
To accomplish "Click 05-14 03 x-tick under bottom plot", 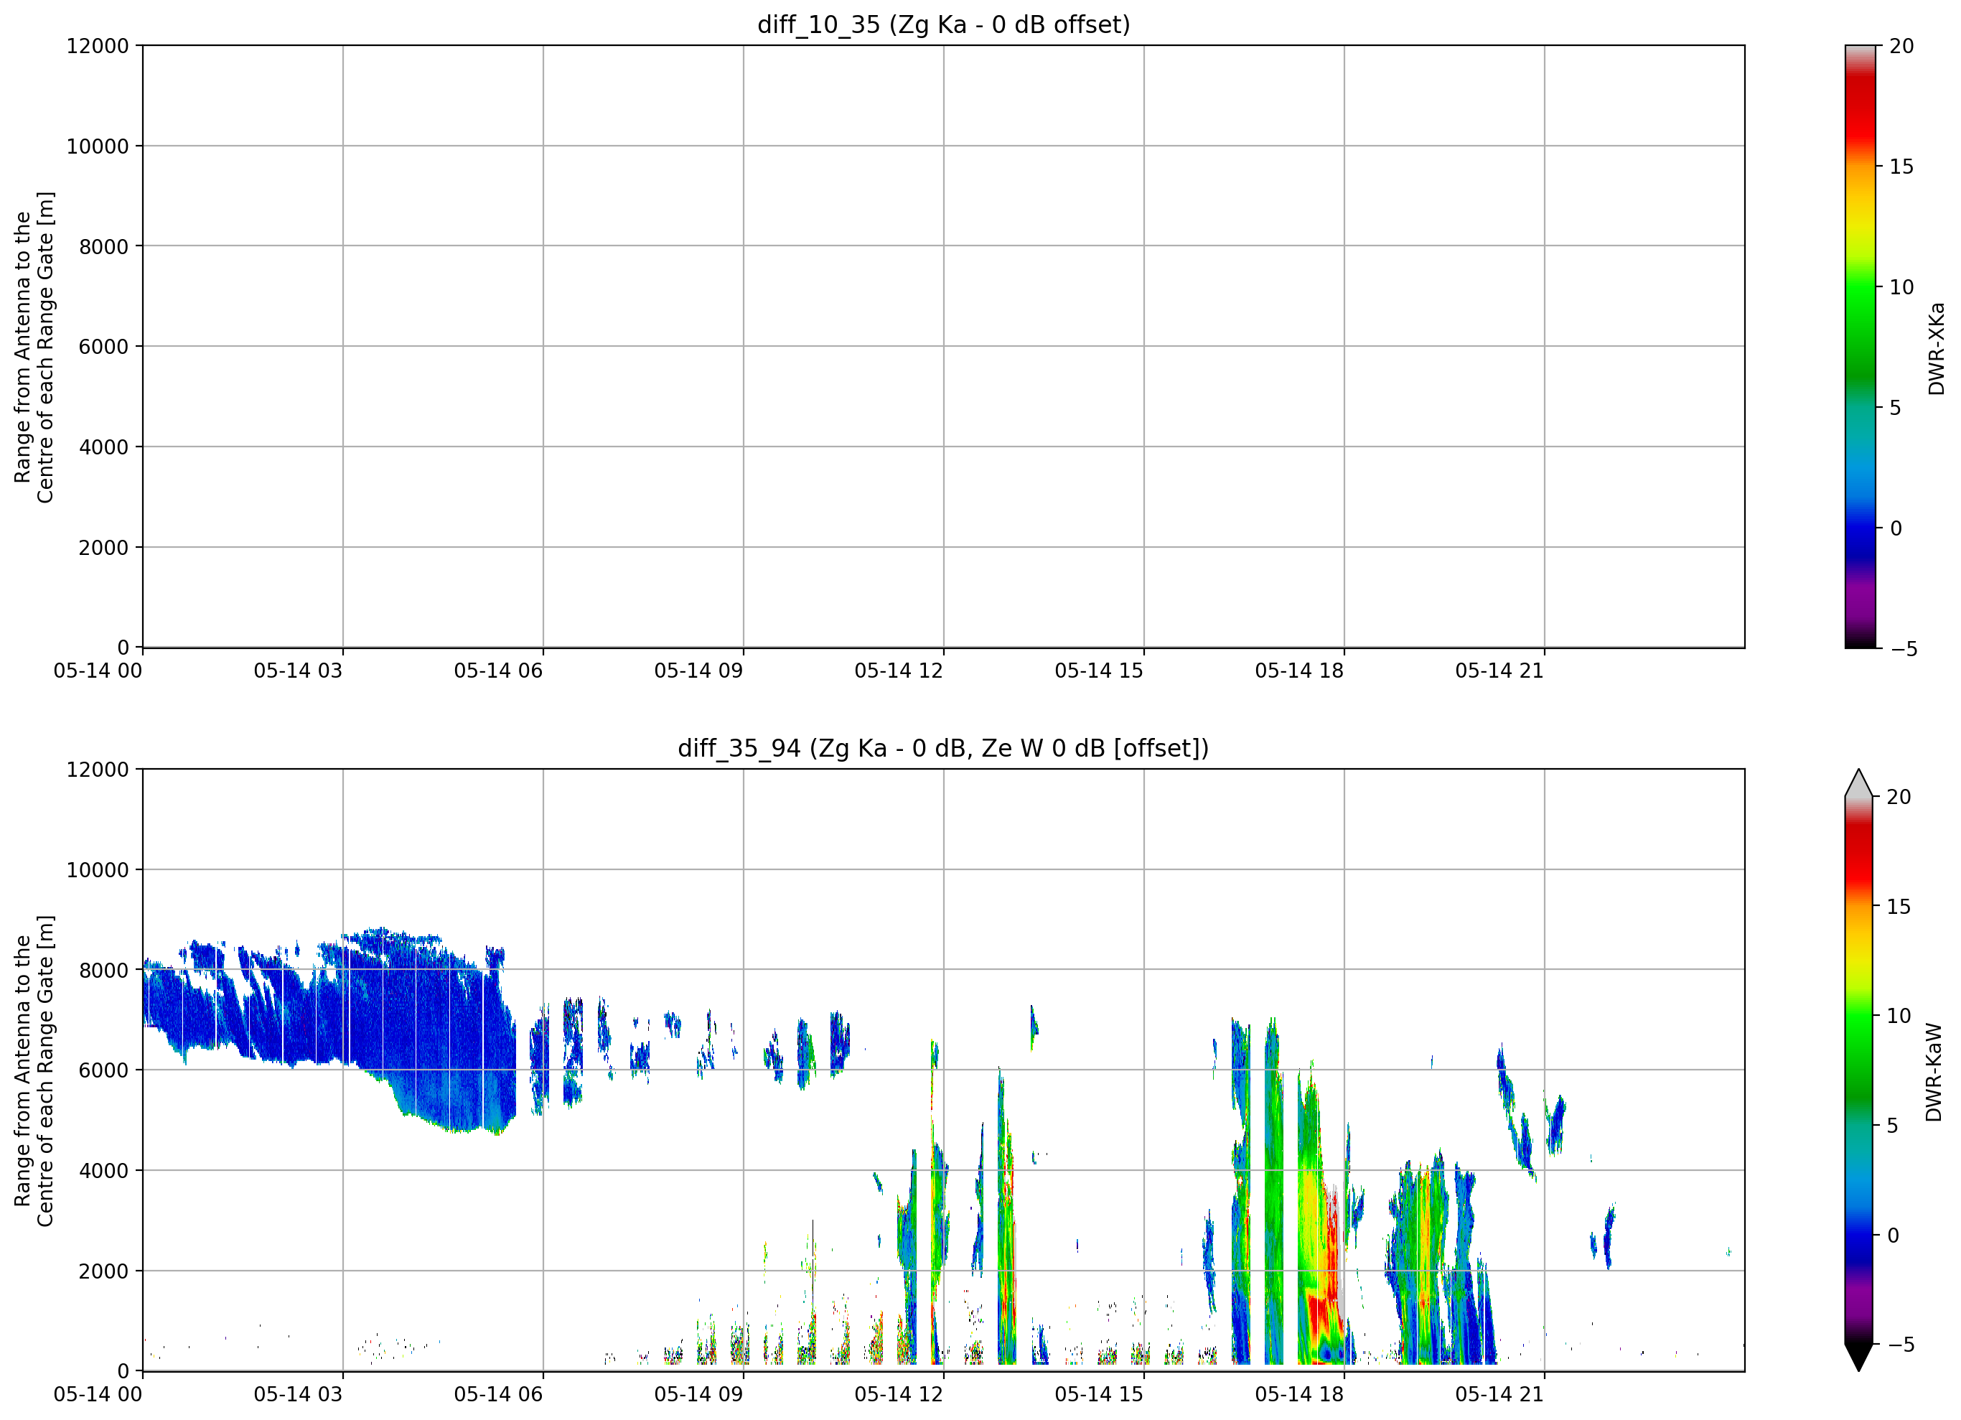I will coord(299,1395).
